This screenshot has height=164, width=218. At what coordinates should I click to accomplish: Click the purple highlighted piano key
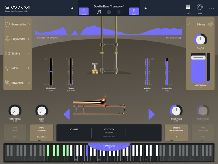point(87,151)
